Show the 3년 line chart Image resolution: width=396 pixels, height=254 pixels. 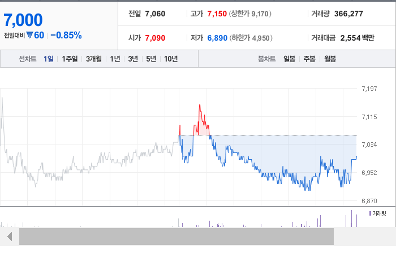(133, 59)
